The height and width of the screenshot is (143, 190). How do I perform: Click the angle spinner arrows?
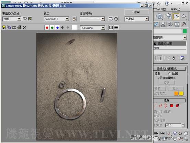click(183, 125)
